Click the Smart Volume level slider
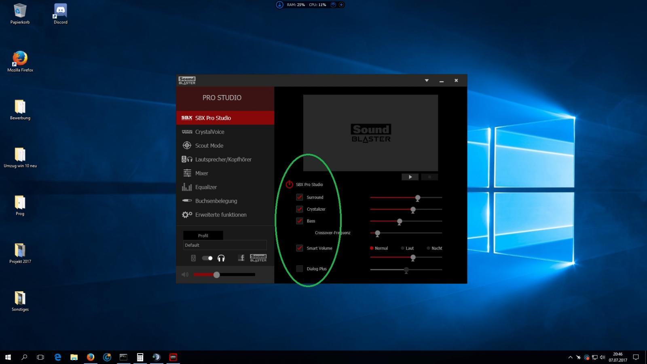 click(406, 257)
